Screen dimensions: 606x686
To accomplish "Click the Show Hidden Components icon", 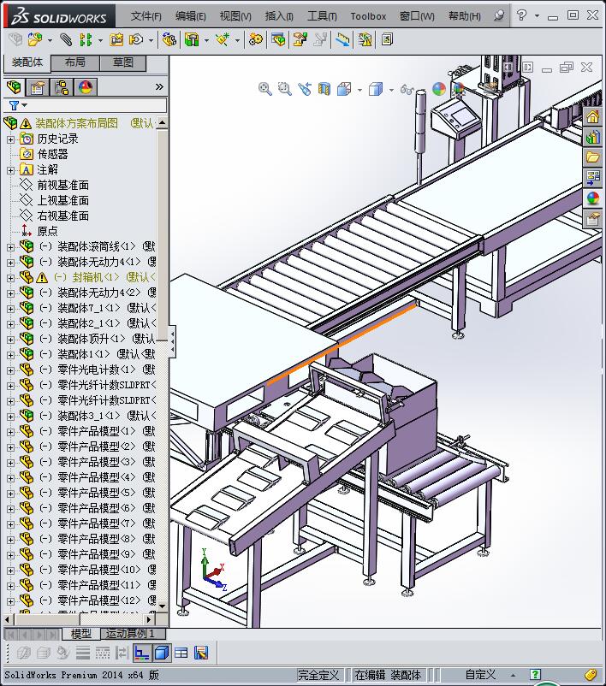I will click(x=169, y=40).
